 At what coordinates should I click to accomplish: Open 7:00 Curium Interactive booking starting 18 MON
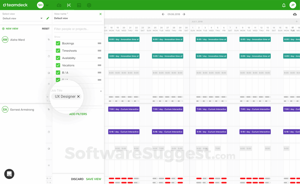pos(124,109)
